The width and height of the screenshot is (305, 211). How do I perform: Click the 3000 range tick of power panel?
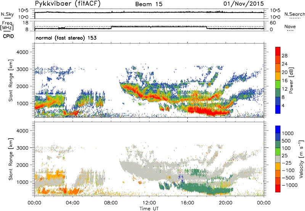tap(22, 69)
